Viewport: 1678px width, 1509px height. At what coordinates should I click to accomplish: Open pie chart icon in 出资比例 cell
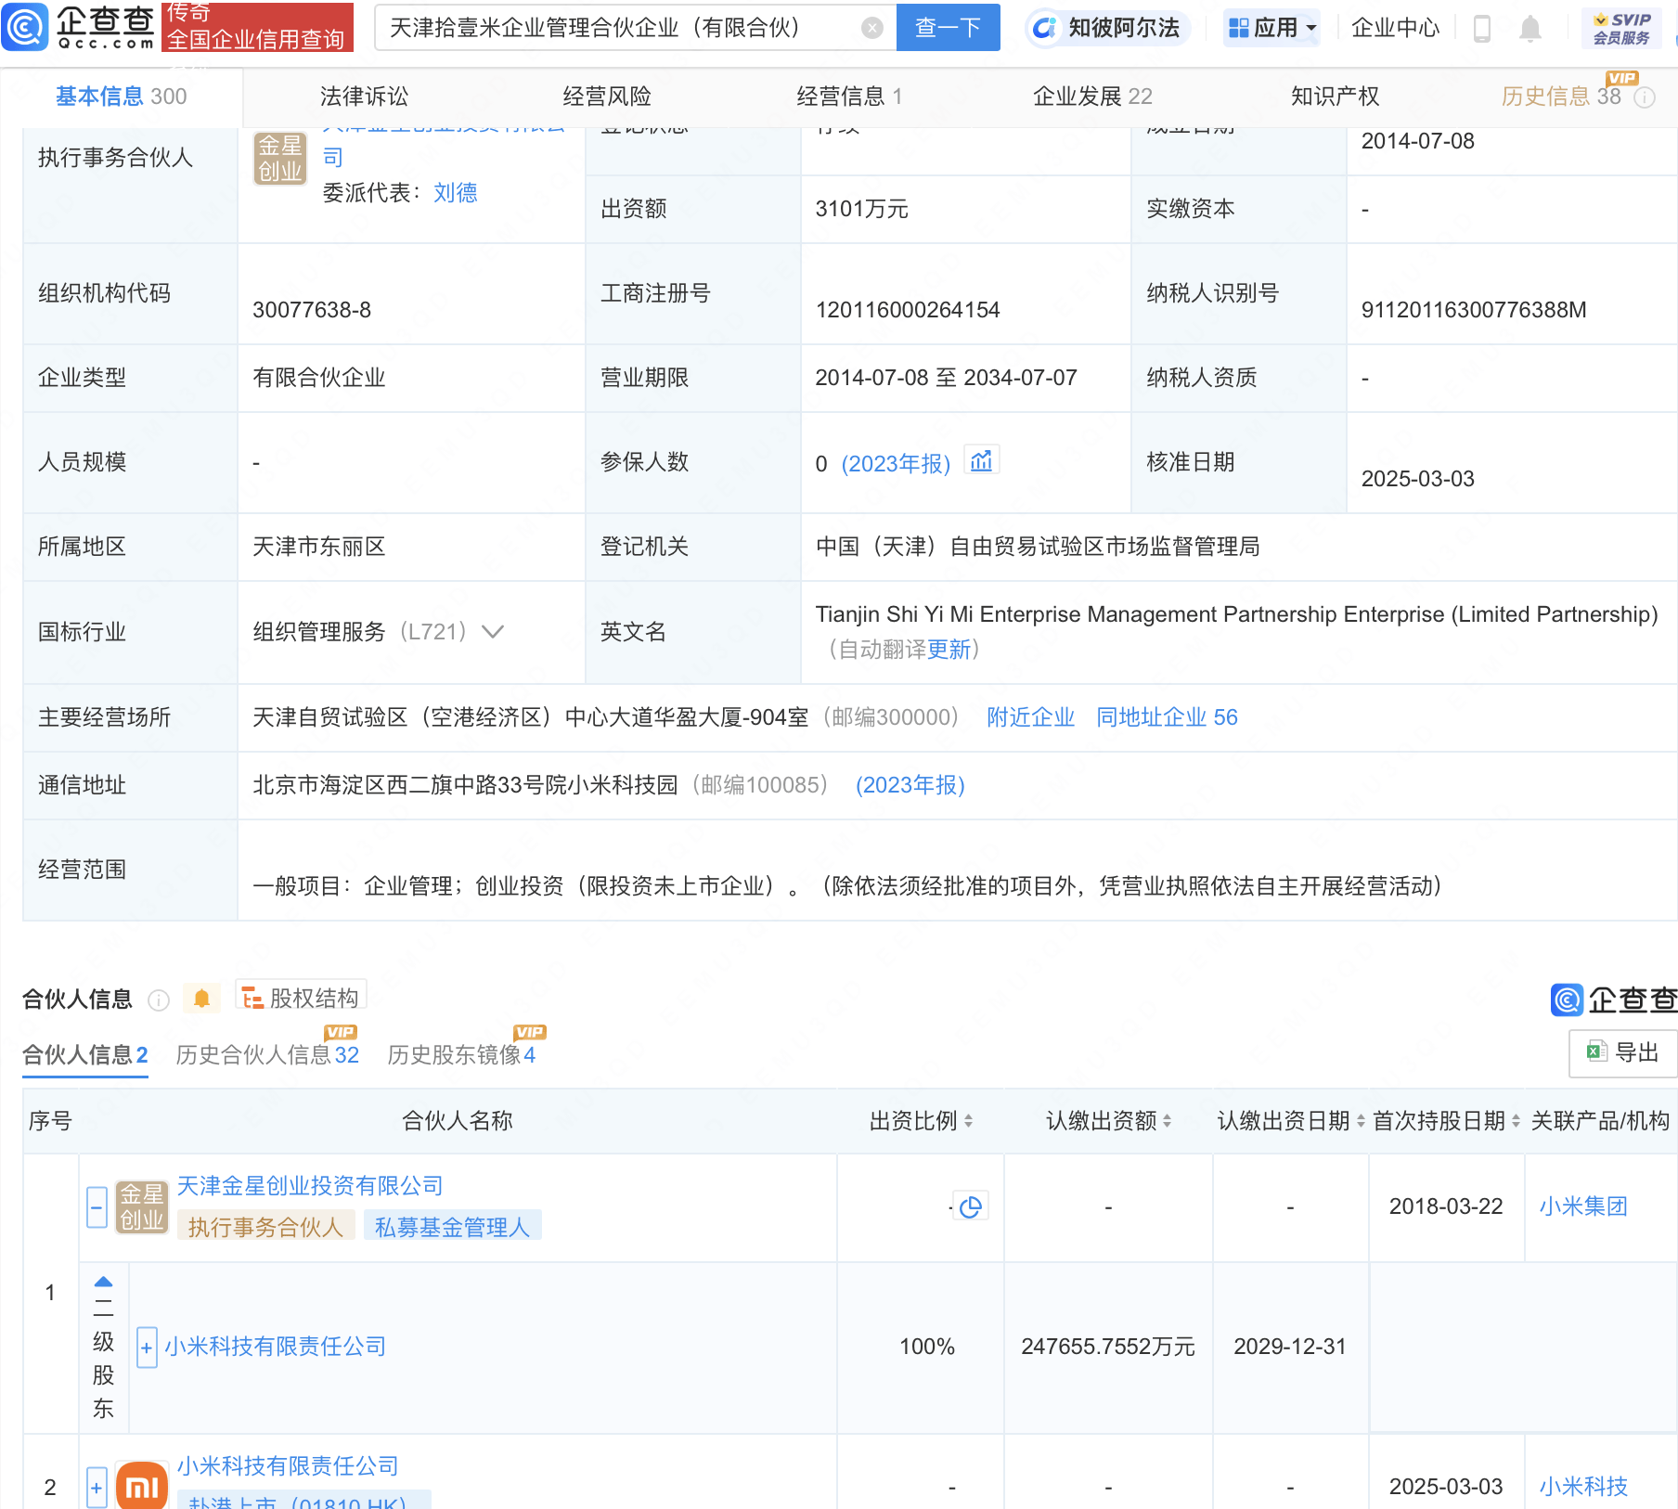971,1206
